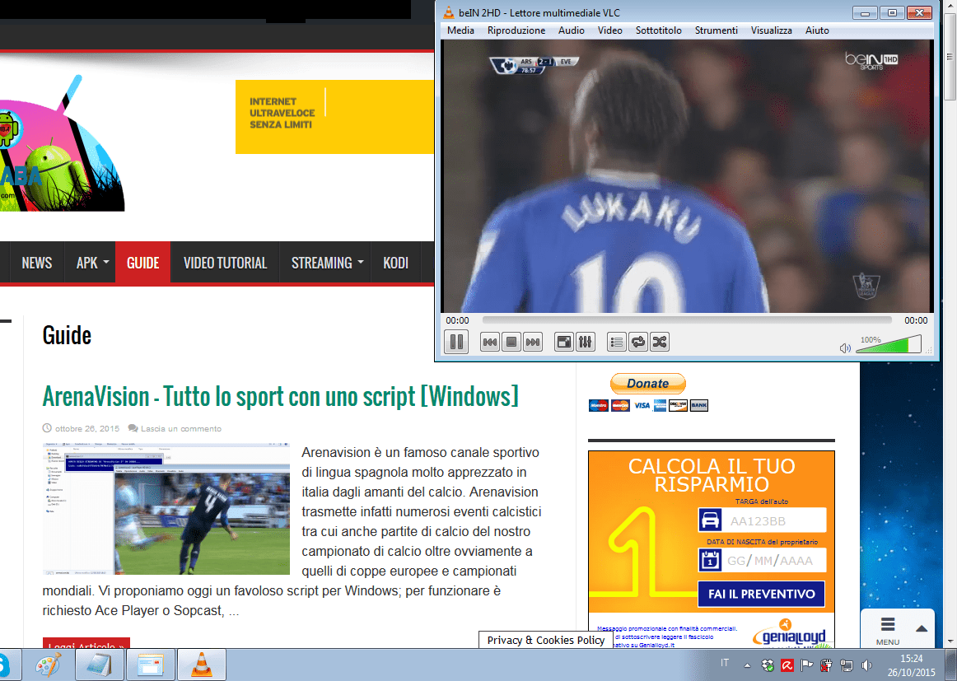Image resolution: width=957 pixels, height=681 pixels.
Task: Open VLC from the taskbar
Action: click(x=202, y=665)
